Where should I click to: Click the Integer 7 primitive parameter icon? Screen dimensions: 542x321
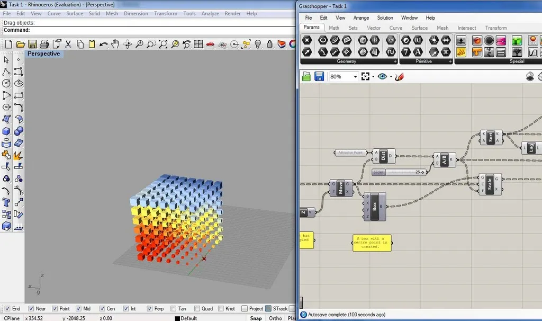coord(406,52)
